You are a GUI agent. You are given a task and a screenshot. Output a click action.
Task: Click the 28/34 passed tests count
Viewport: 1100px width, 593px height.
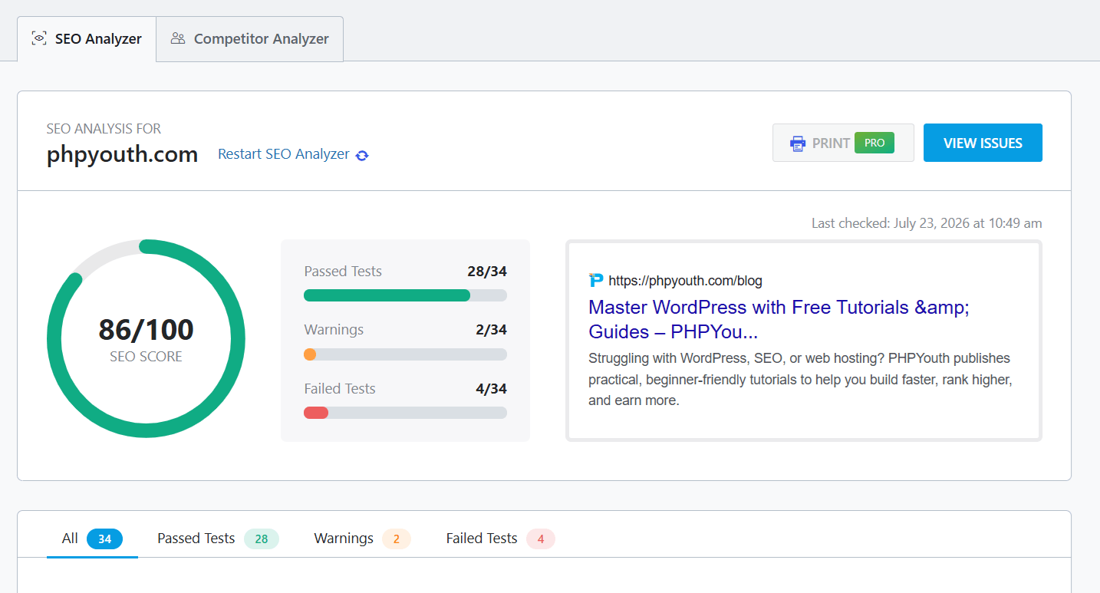coord(487,272)
